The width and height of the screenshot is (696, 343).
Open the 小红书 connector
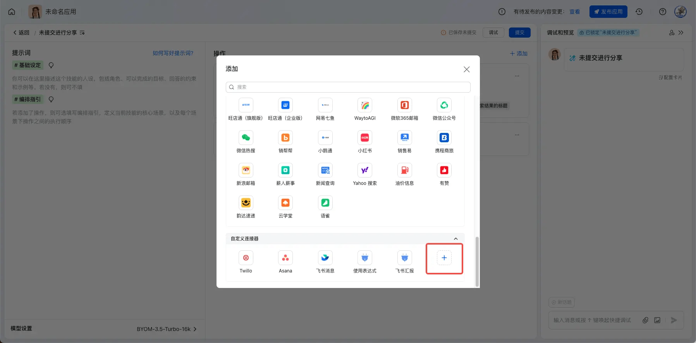pos(365,138)
